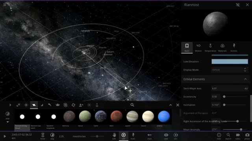Select Random Exoplanet
252x141 pixels.
54,119
